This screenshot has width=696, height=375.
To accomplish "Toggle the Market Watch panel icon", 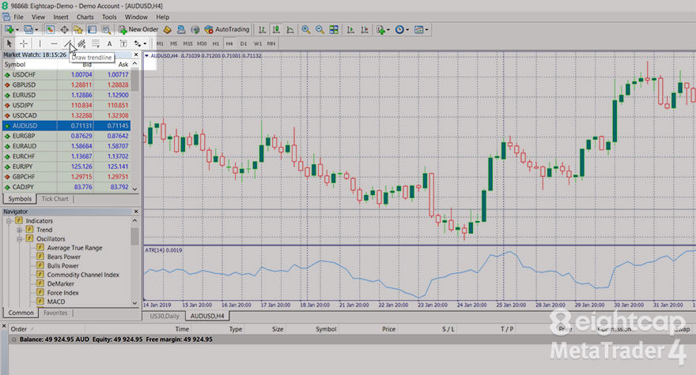I will [x=50, y=30].
